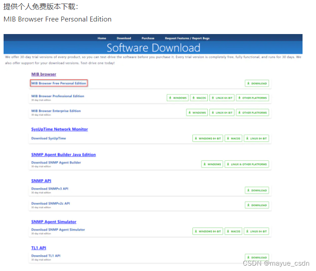Click Download SNMP Agent Builder link
Screen dimensions: 316x271
click(x=56, y=162)
